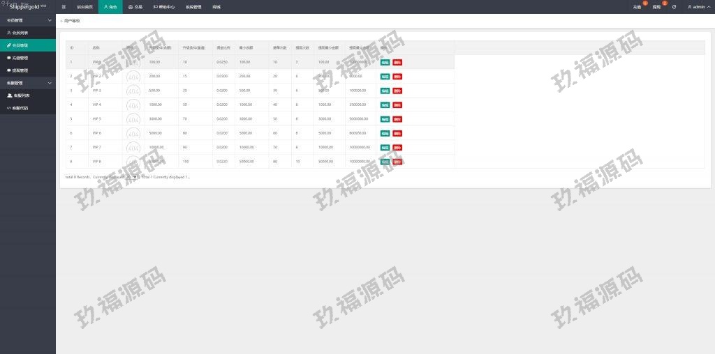This screenshot has width=715, height=354.
Task: Switch to the 帮助中心 top menu tab
Action: 163,6
